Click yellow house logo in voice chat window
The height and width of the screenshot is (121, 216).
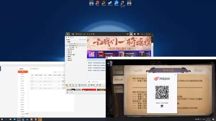click(x=68, y=34)
